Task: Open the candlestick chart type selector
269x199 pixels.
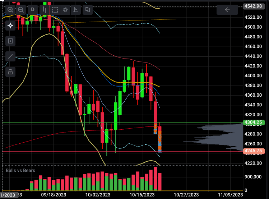Action: tap(45, 10)
